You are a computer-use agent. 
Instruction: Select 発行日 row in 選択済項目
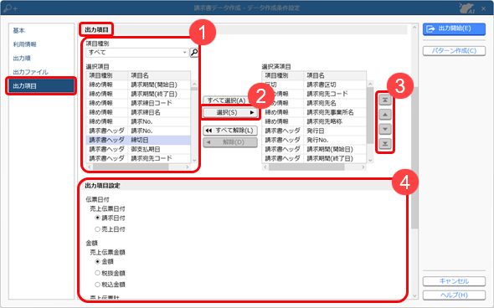(x=314, y=131)
